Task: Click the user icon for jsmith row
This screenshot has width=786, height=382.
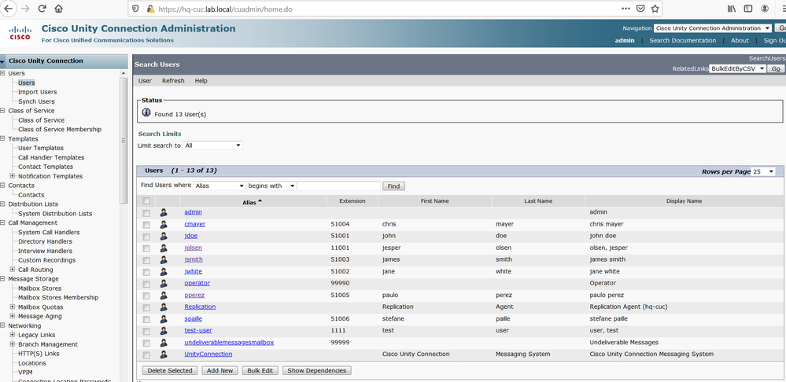Action: [x=164, y=259]
